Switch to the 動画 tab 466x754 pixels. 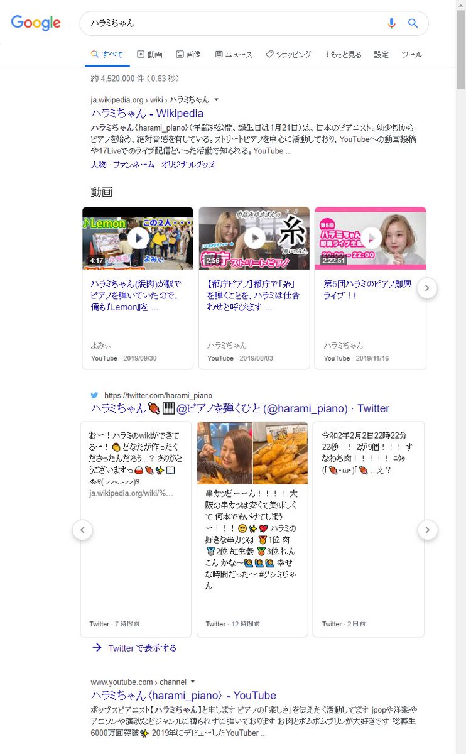click(x=150, y=55)
